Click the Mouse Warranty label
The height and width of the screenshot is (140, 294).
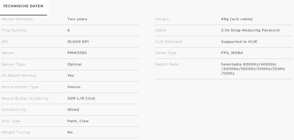tap(17, 19)
